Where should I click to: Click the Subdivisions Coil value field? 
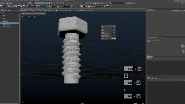coord(114,35)
